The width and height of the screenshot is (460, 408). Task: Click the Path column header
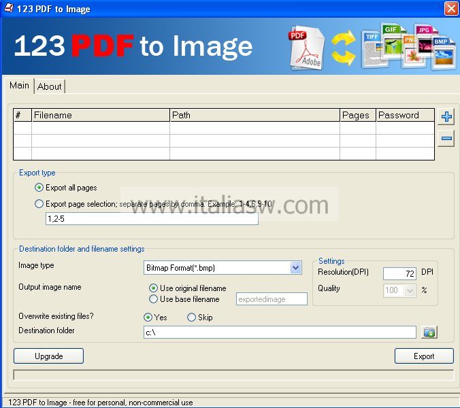(x=254, y=115)
